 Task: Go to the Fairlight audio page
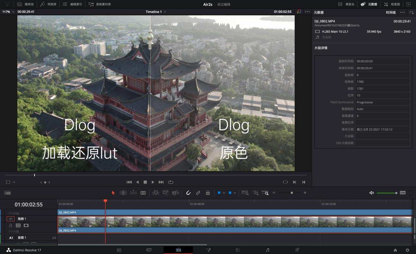pyautogui.click(x=267, y=250)
